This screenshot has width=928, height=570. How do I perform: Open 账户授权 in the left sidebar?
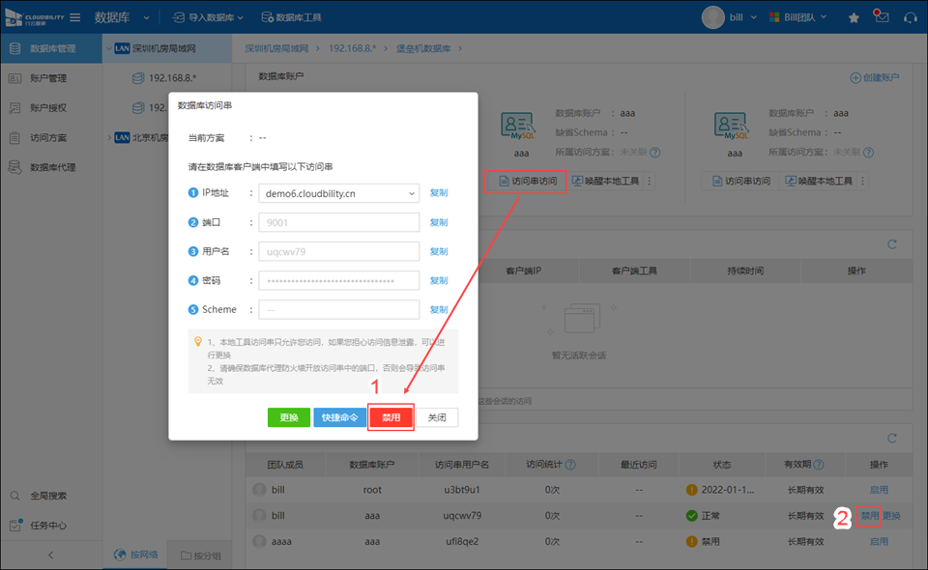[48, 108]
